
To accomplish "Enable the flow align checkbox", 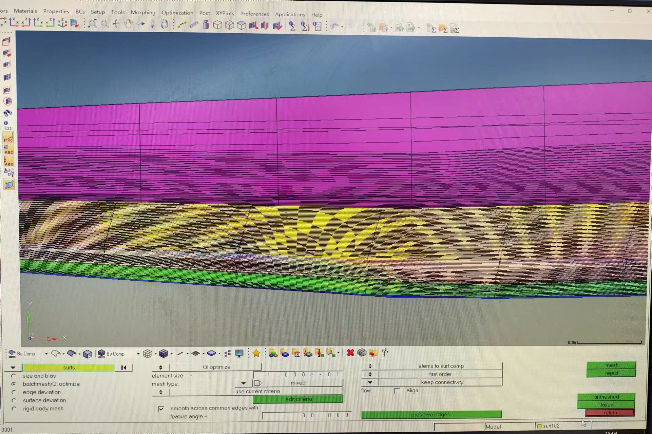I will tap(397, 391).
